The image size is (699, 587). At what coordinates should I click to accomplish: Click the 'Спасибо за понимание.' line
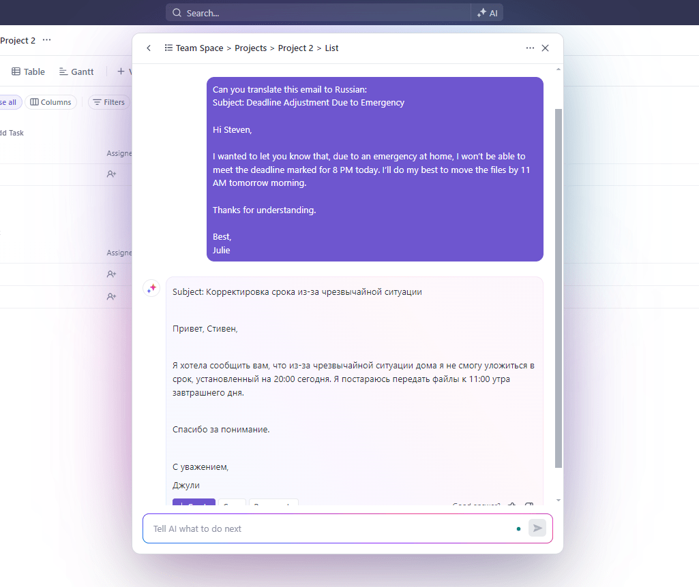221,430
